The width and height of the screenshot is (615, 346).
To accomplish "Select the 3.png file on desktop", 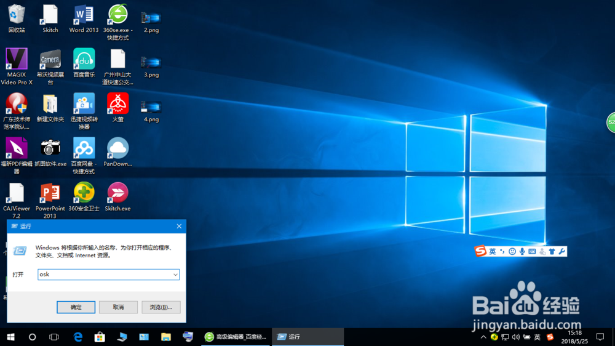I will coord(151,62).
